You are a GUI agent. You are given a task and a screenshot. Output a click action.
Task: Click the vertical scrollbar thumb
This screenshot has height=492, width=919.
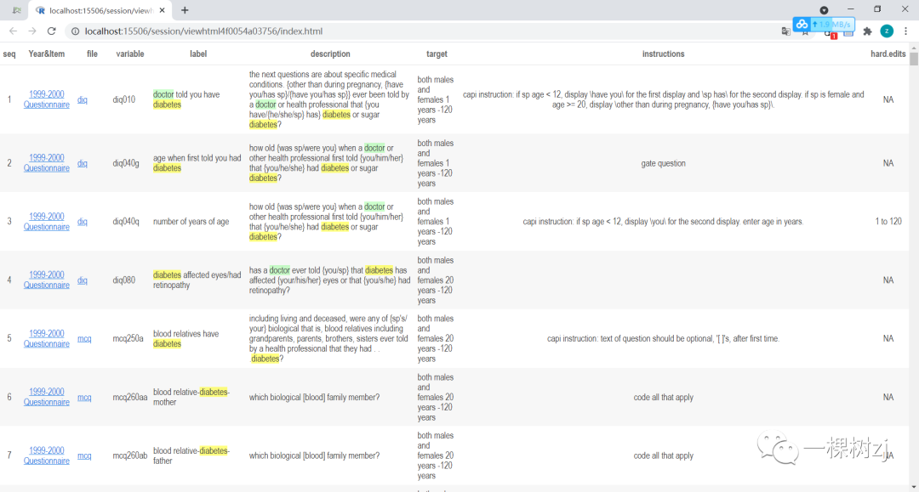pyautogui.click(x=914, y=59)
